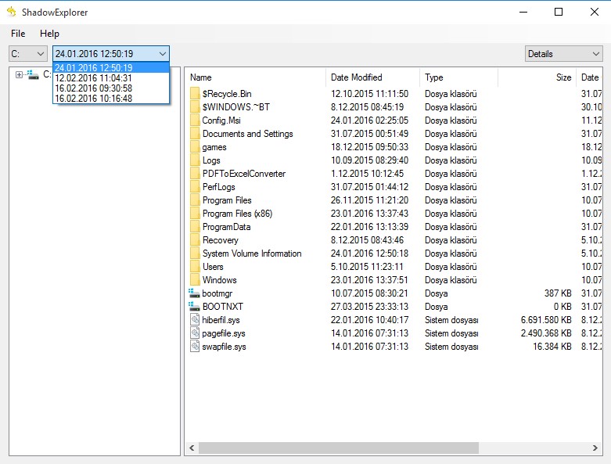Select snapshot 24.01.2016 12:50:19 from list
The width and height of the screenshot is (611, 464).
[111, 68]
